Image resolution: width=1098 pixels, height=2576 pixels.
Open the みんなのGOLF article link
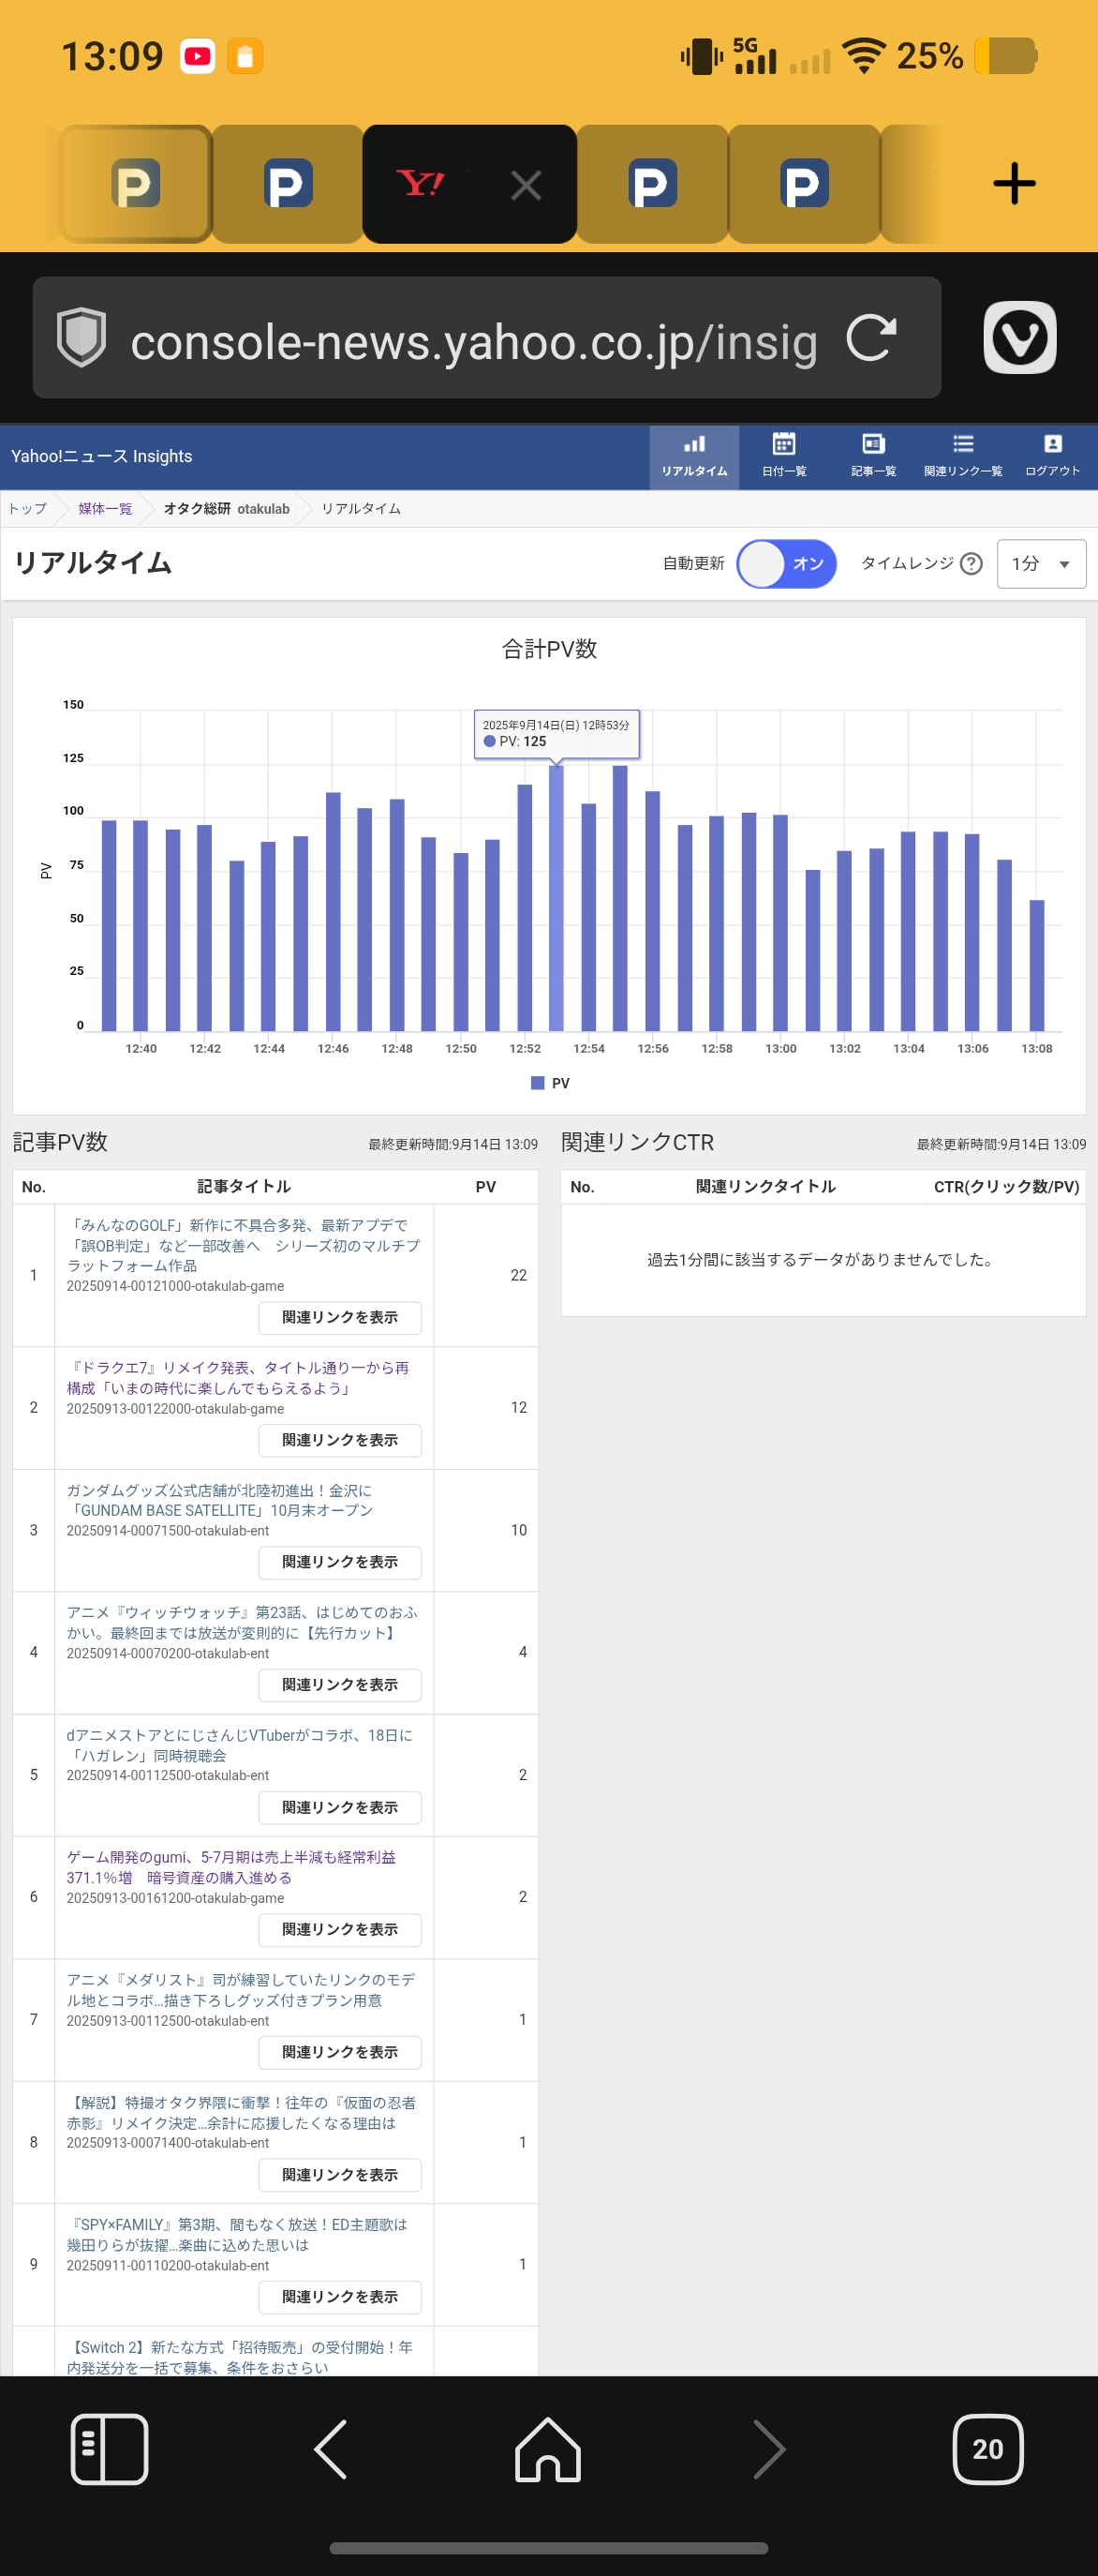[x=244, y=1245]
